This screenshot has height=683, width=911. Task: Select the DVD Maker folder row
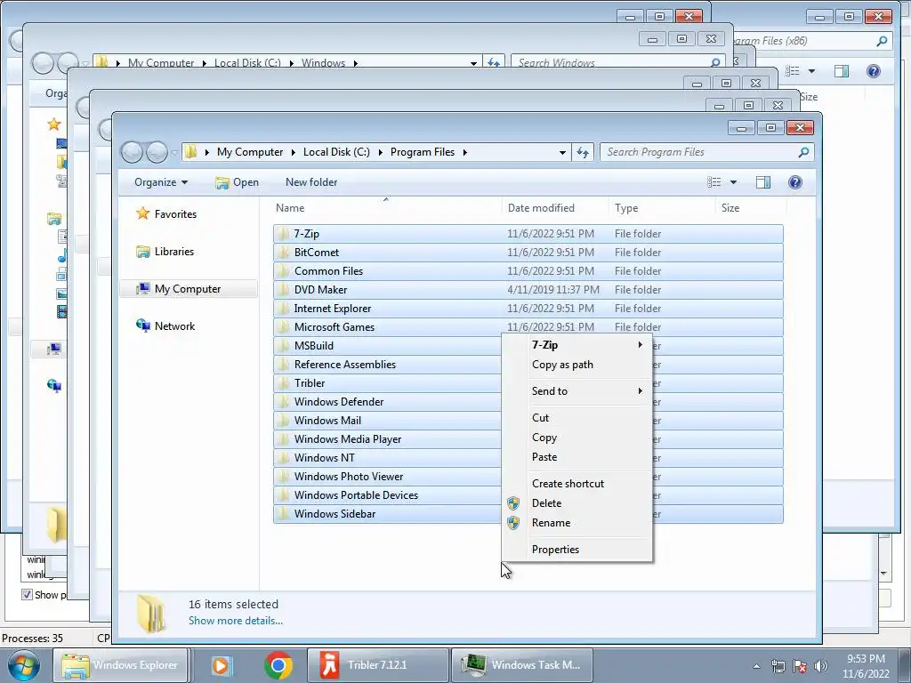coord(528,289)
